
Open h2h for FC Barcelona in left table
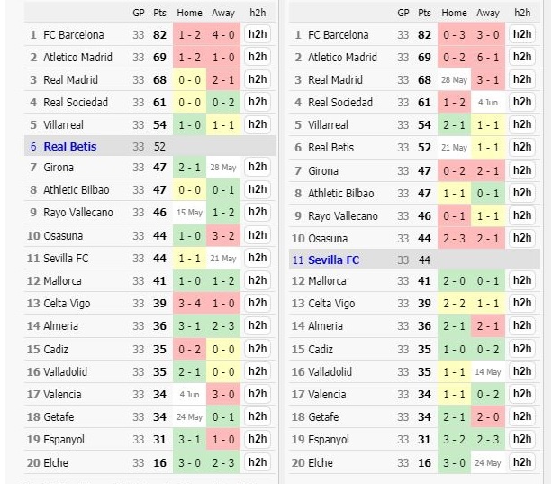tap(258, 34)
